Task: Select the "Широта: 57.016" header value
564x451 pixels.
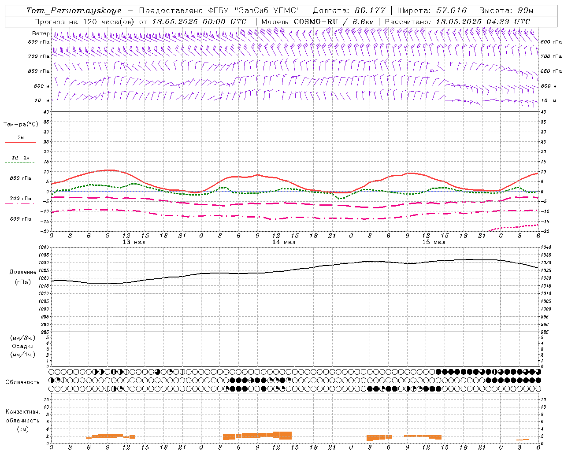Action: pyautogui.click(x=432, y=11)
